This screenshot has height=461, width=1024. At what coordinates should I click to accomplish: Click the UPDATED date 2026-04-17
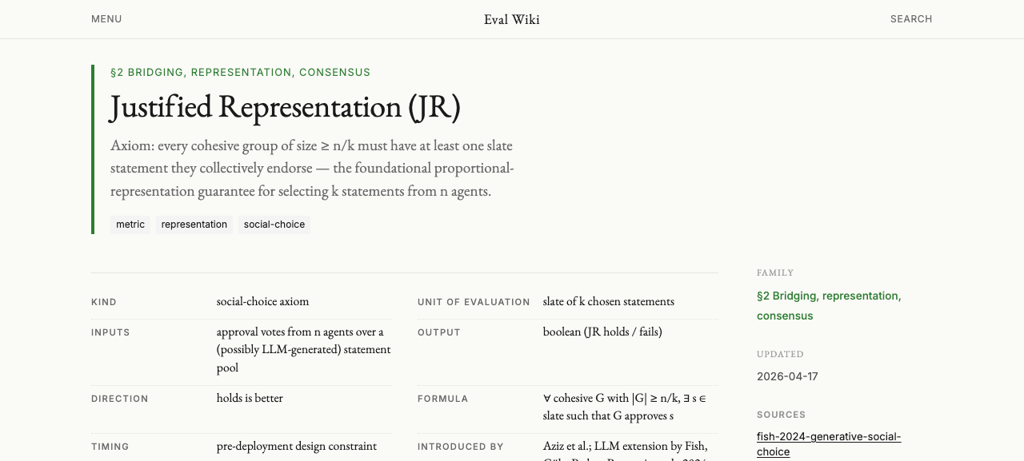click(x=787, y=376)
